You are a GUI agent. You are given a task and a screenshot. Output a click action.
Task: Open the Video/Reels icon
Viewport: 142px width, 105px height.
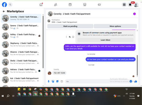click(x=70, y=5)
